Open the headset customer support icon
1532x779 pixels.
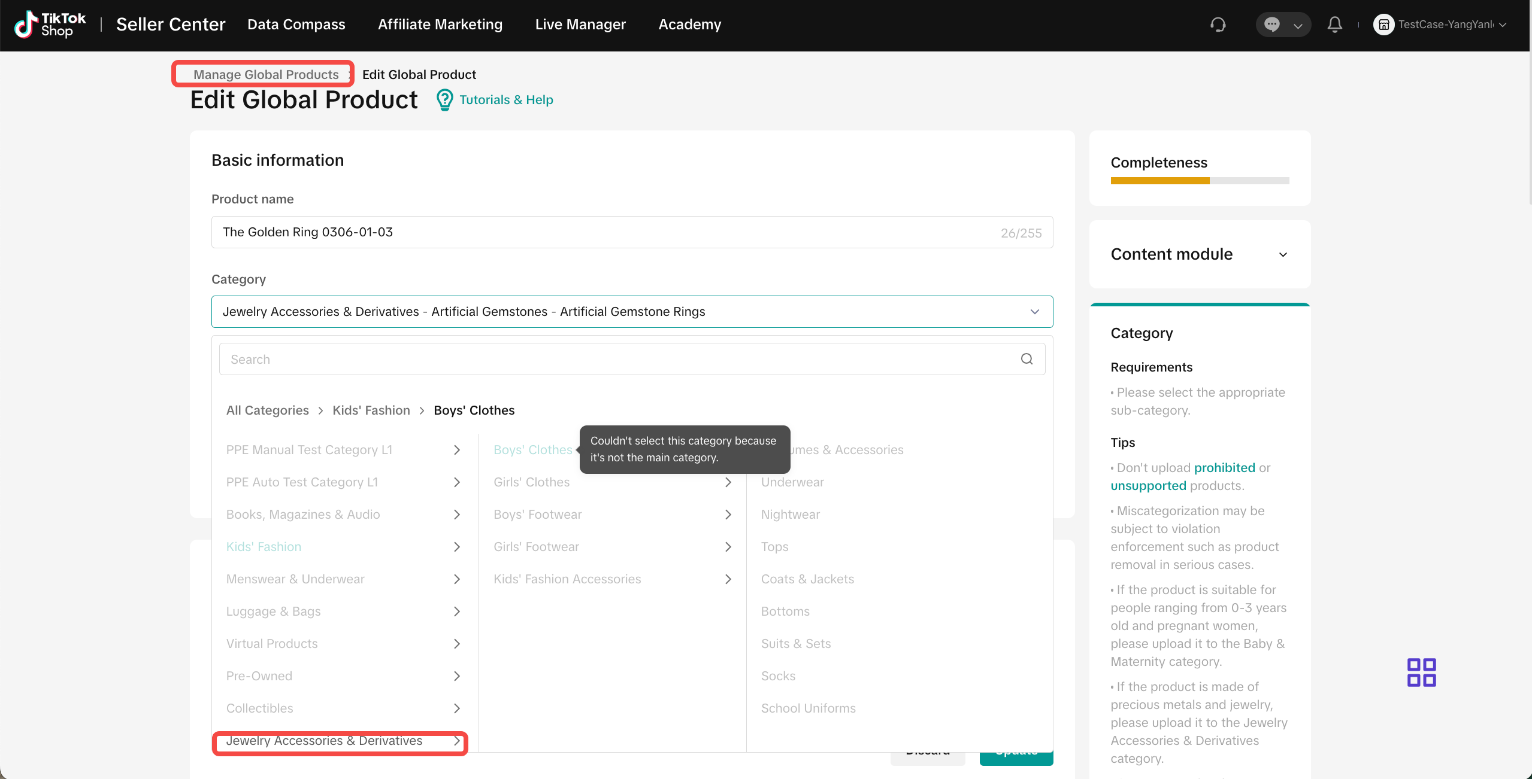1218,25
